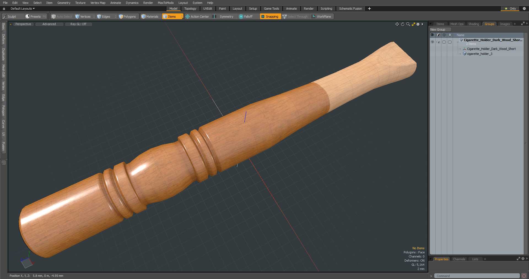The height and width of the screenshot is (279, 529).
Task: Click the Command input field
Action: coord(477,276)
